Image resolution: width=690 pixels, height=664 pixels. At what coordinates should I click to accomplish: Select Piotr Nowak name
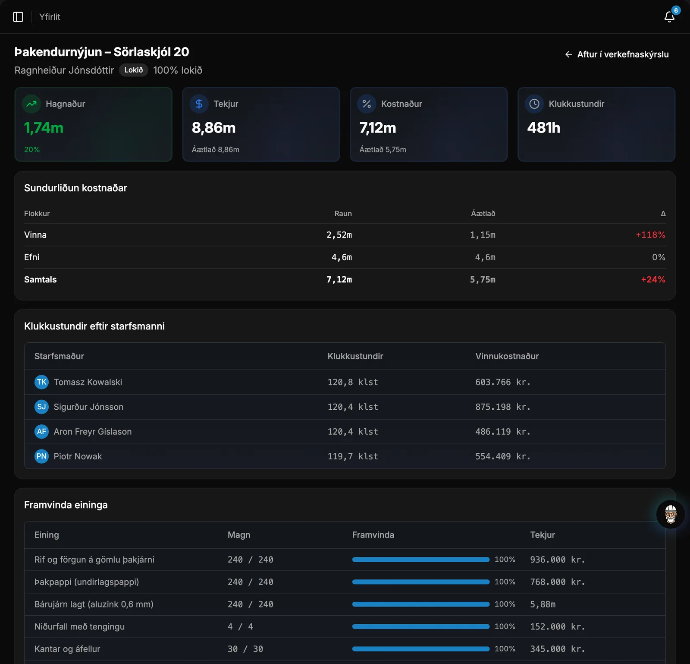pos(78,456)
